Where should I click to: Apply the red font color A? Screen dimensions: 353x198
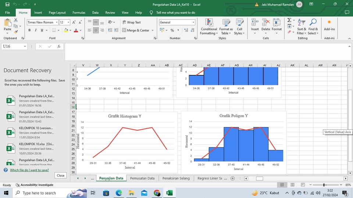click(76, 30)
